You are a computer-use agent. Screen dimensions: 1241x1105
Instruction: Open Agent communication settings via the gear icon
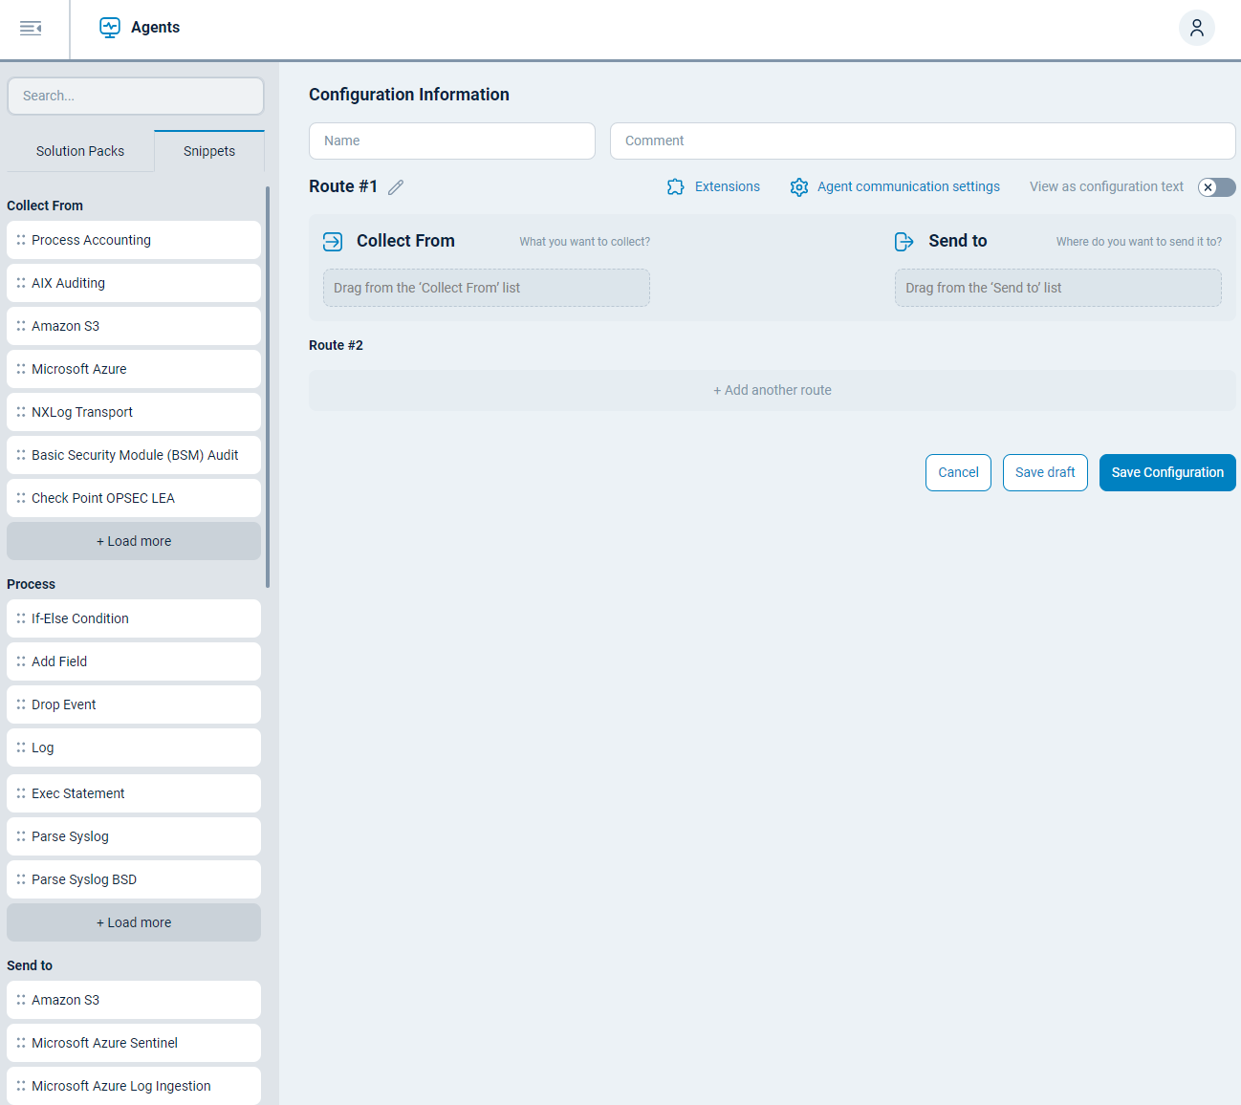pyautogui.click(x=799, y=186)
